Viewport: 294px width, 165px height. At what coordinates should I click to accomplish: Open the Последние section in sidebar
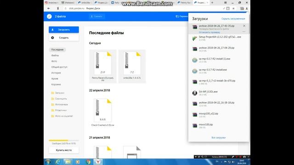57,50
